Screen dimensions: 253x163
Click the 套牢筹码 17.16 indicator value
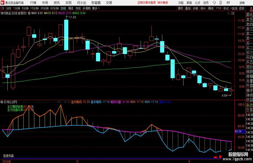[100, 102]
